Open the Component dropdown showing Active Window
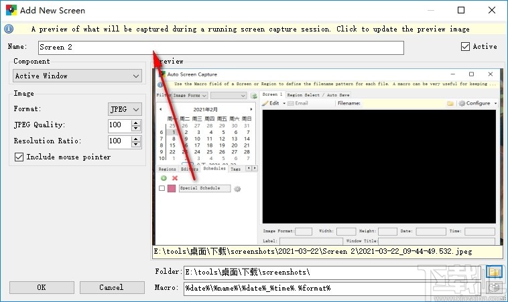508x302 pixels. click(x=77, y=76)
